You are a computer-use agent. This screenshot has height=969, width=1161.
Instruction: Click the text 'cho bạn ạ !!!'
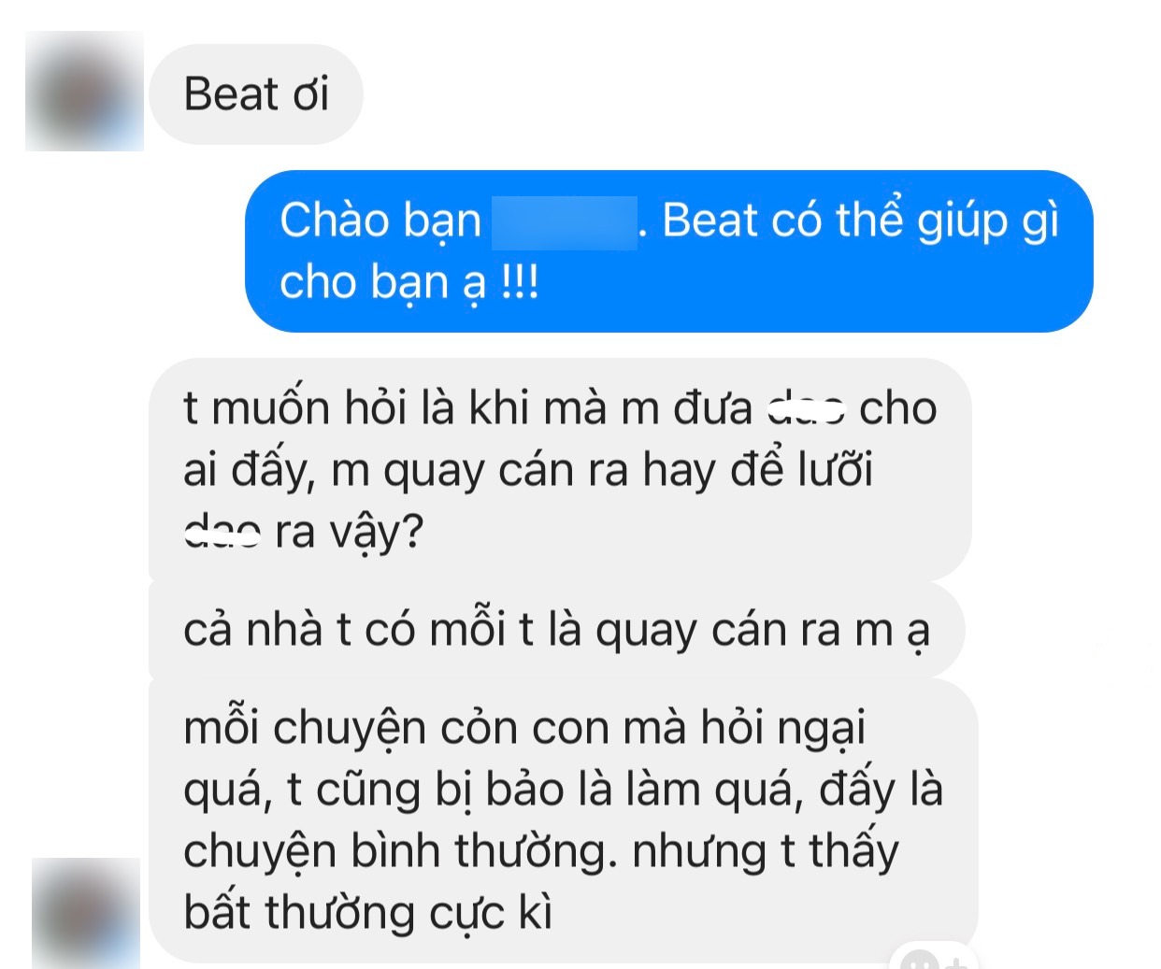click(409, 282)
